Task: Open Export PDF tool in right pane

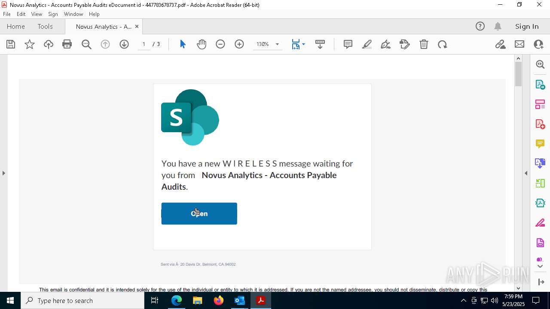Action: click(540, 85)
